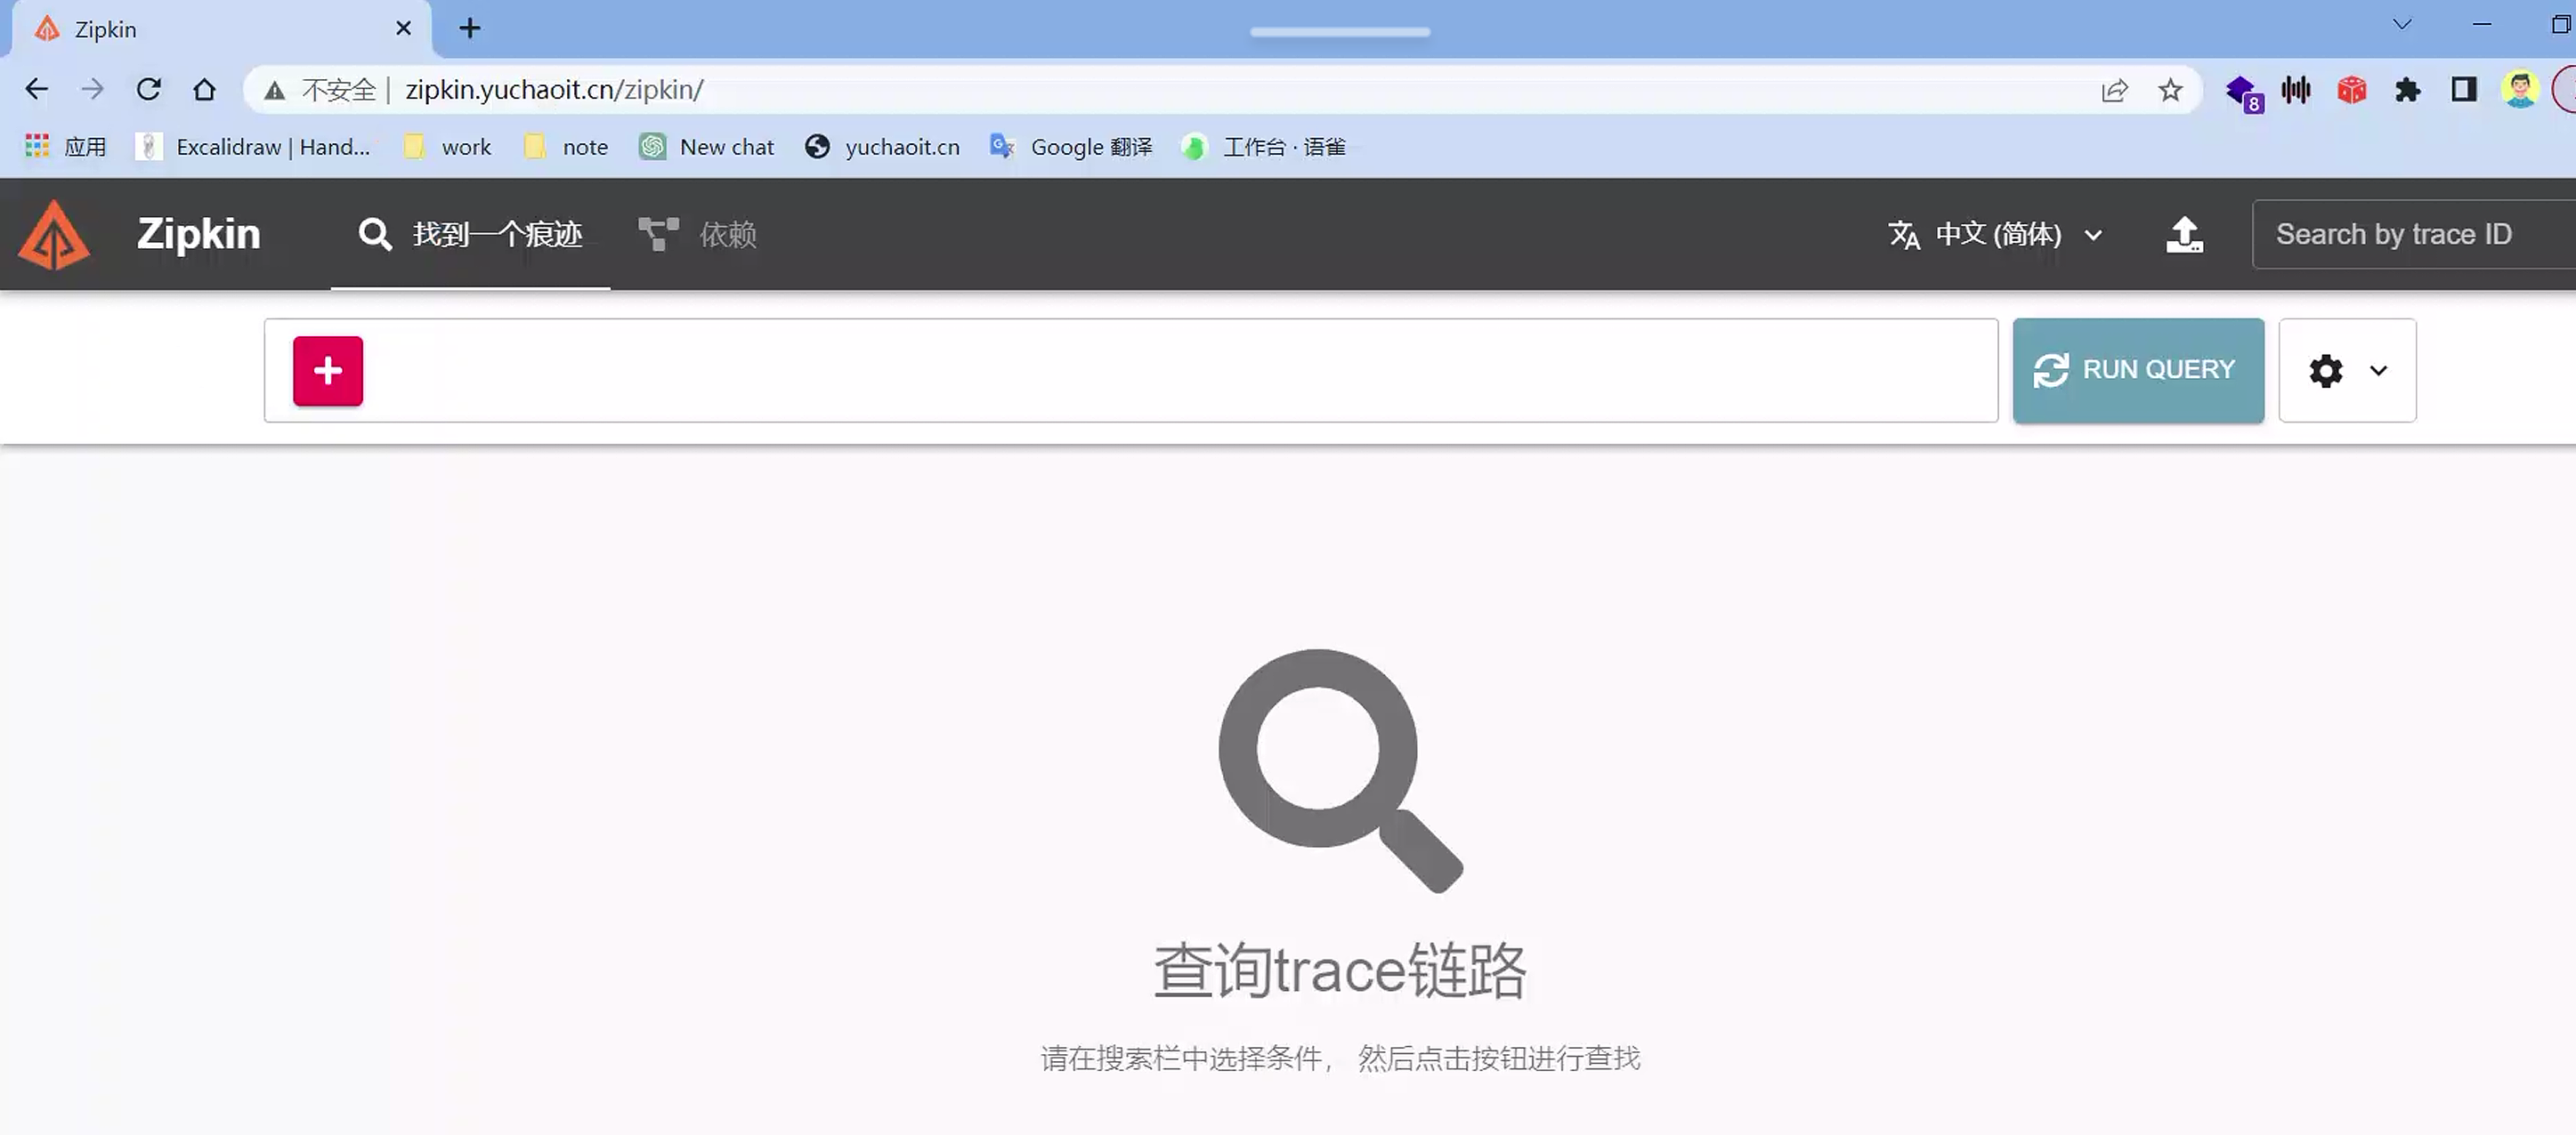Screen dimensions: 2576x1135
Task: Click the 依赖 dependencies graph icon
Action: click(657, 233)
